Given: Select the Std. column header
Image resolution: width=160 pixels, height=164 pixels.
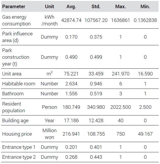Looking at the screenshot, I should [96, 7].
